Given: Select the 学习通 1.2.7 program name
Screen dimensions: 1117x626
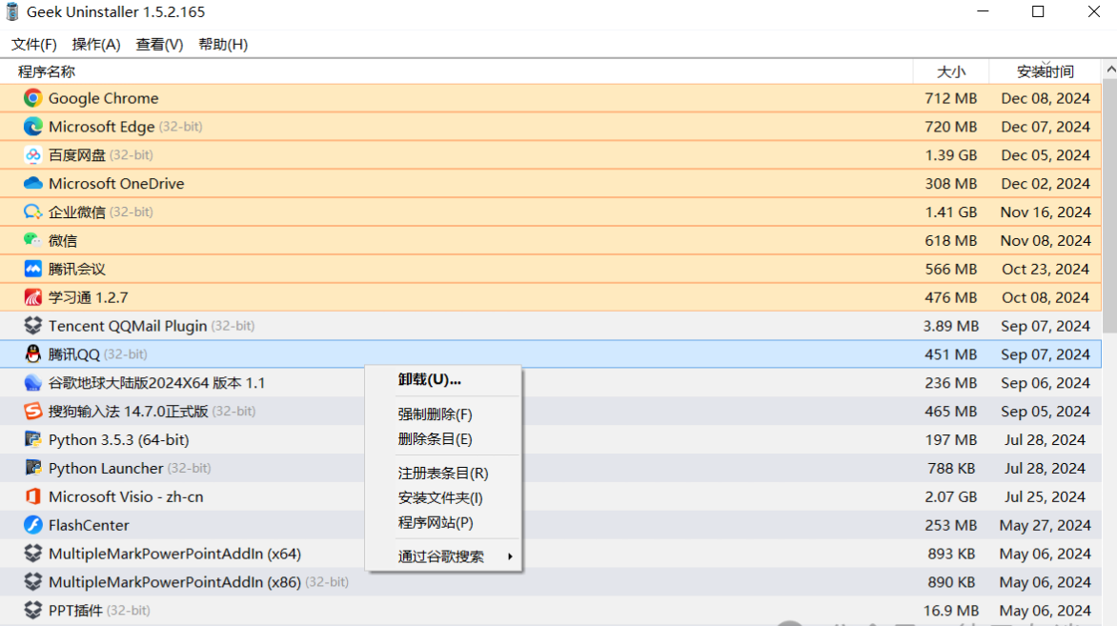Looking at the screenshot, I should (89, 297).
